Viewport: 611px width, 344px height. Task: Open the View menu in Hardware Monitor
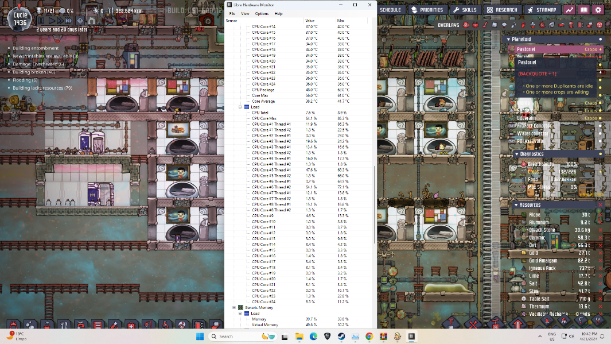pos(245,13)
